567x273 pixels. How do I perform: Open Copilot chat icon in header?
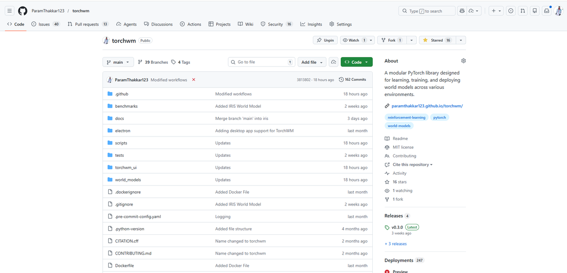[x=462, y=11]
